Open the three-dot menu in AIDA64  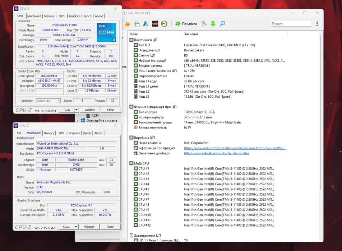click(317, 24)
